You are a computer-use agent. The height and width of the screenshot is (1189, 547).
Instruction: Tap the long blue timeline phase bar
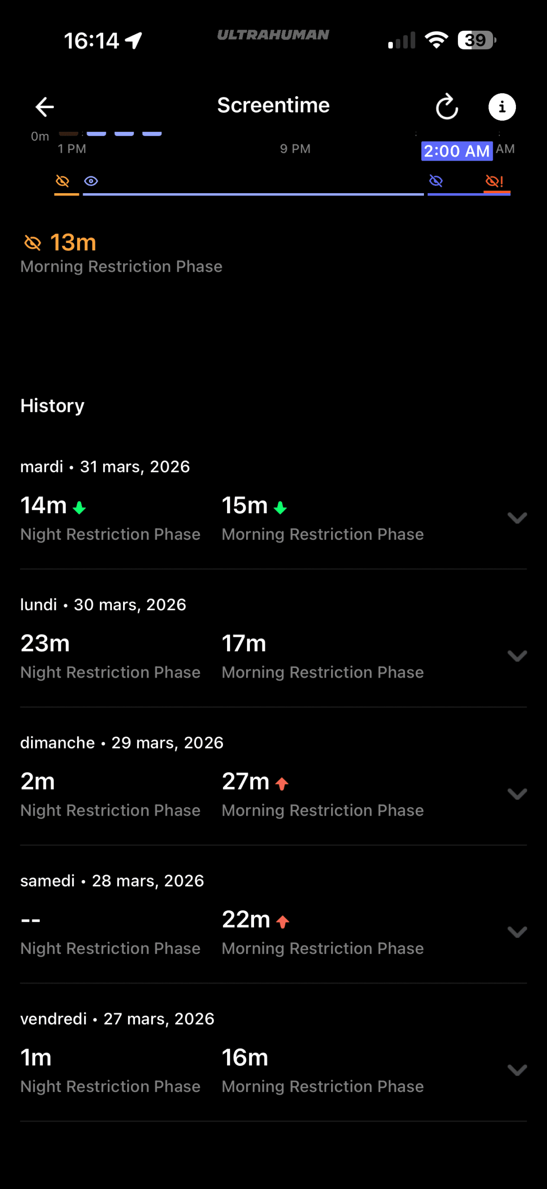pyautogui.click(x=253, y=194)
